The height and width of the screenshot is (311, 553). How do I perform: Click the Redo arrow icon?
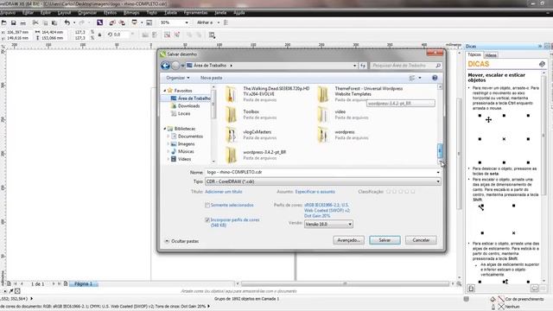point(81,22)
